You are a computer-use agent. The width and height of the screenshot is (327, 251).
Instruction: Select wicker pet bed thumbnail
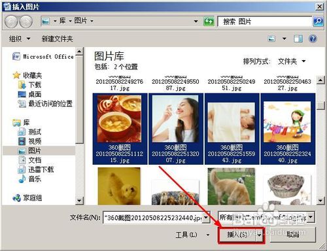click(x=287, y=190)
